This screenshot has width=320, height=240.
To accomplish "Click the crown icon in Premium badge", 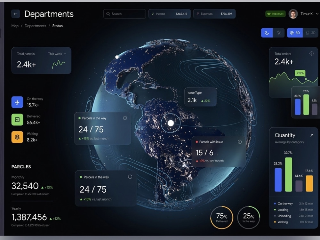I will click(x=269, y=14).
